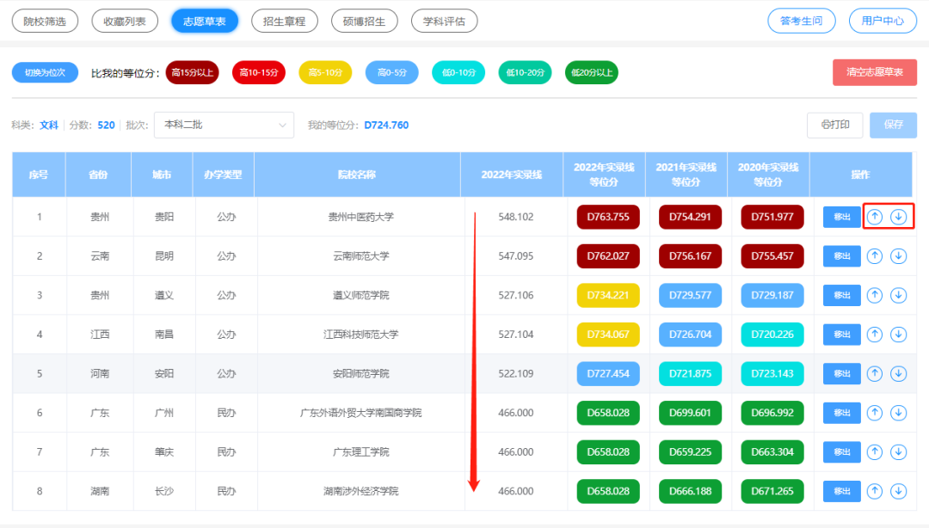Click the D763.755 badge
Viewport: 929px width, 528px height.
pos(608,217)
